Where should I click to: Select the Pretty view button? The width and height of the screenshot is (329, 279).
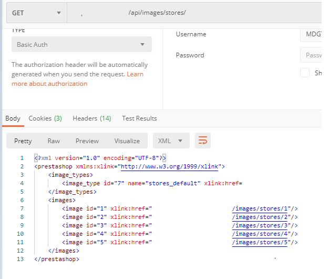pos(23,141)
